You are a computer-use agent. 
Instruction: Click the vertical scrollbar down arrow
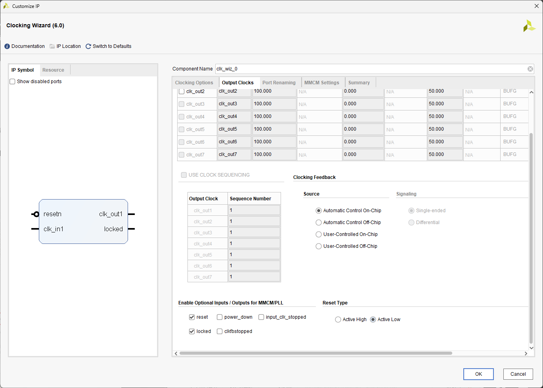[x=532, y=348]
